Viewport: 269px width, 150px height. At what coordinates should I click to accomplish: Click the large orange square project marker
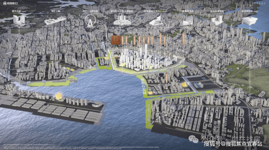(115, 40)
